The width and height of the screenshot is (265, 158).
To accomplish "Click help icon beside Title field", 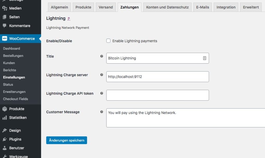I will pos(101,56).
